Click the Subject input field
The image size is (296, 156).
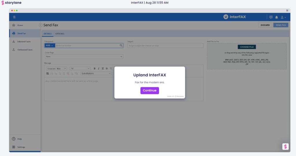click(x=165, y=45)
